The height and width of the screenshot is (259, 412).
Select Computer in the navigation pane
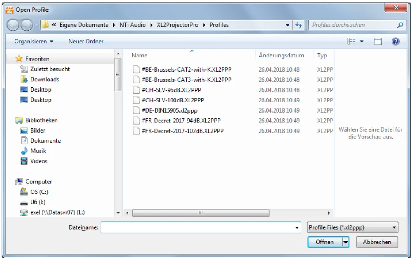39,181
